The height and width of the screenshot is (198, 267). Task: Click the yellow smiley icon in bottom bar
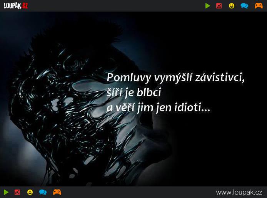30,192
